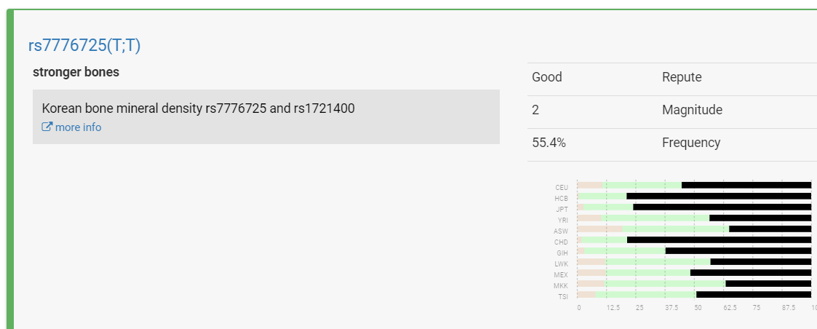Click the 55.4% frequency value
The height and width of the screenshot is (329, 817).
(549, 143)
